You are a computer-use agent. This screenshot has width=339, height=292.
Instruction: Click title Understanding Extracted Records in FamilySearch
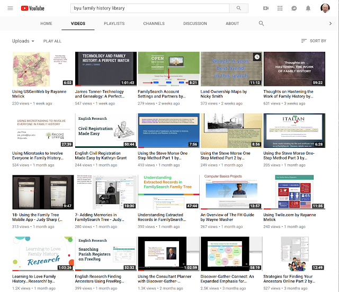pos(162,217)
